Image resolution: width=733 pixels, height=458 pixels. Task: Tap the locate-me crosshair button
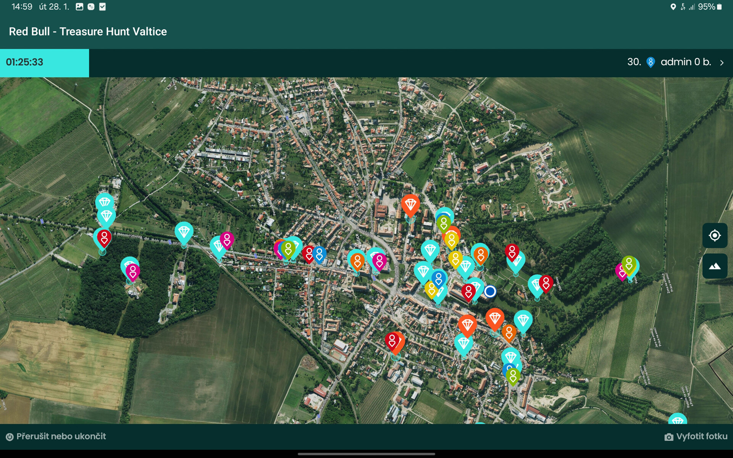[x=715, y=235]
